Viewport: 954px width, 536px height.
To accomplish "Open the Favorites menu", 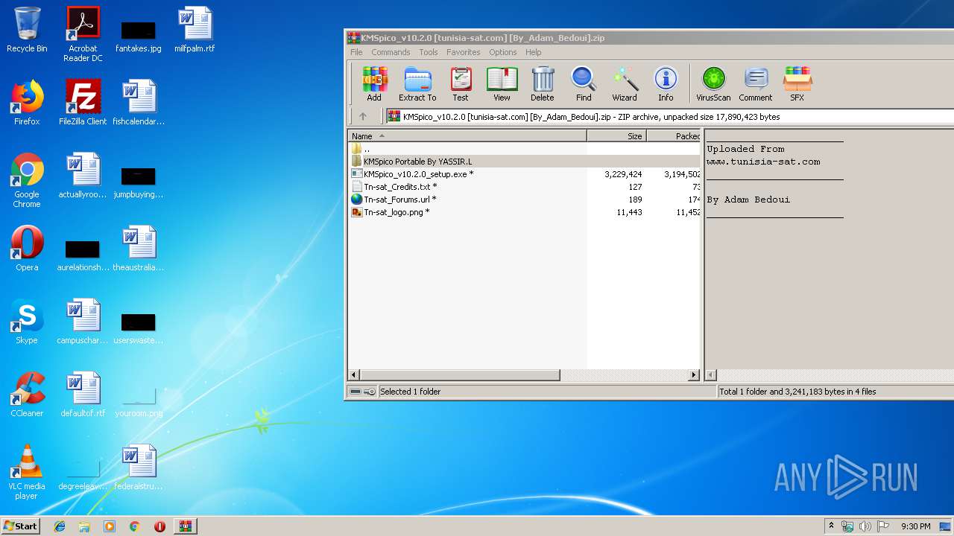I will [464, 52].
